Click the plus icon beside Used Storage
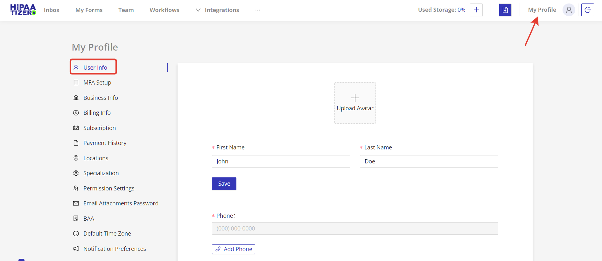Viewport: 602px width, 261px height. (x=476, y=10)
